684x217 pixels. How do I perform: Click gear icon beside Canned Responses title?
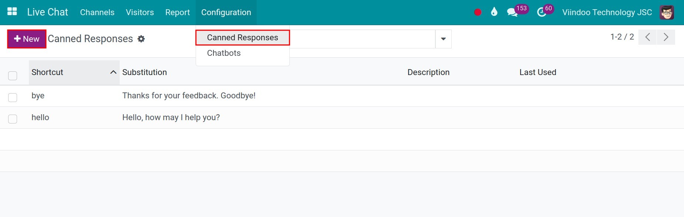(141, 39)
